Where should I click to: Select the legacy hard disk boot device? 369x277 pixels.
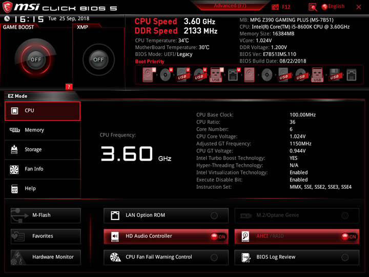(x=250, y=75)
